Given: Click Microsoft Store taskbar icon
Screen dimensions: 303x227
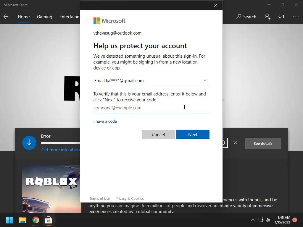Looking at the screenshot, I should click(49, 220).
